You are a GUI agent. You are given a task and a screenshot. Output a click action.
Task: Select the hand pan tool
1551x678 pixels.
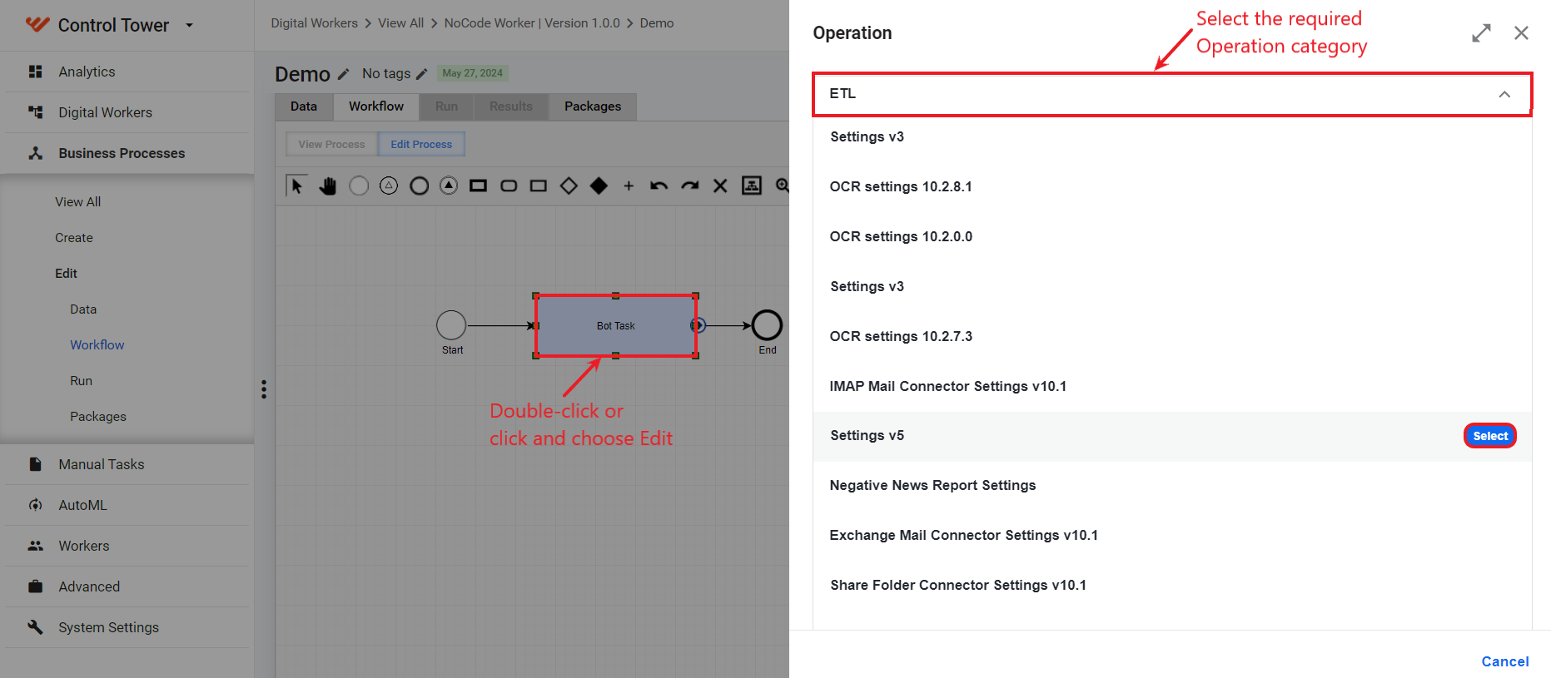tap(328, 186)
